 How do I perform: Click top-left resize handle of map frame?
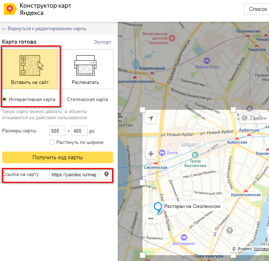pos(142,110)
